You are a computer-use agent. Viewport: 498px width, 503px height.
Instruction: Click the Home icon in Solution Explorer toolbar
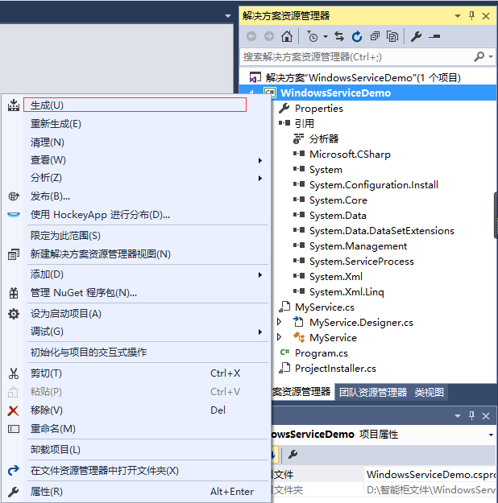(x=287, y=36)
